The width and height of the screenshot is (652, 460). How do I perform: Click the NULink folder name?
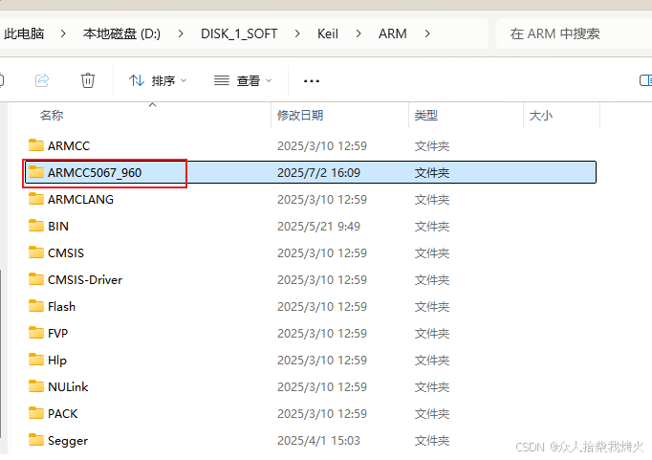68,386
